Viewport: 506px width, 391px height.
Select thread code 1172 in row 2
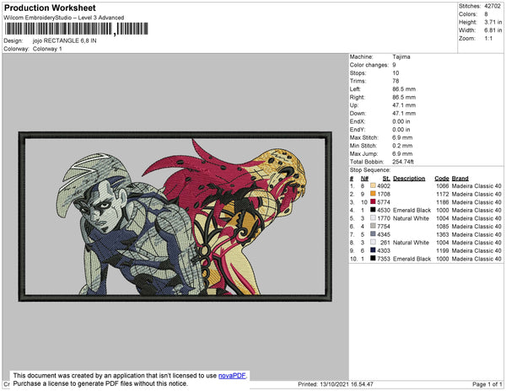coord(442,194)
